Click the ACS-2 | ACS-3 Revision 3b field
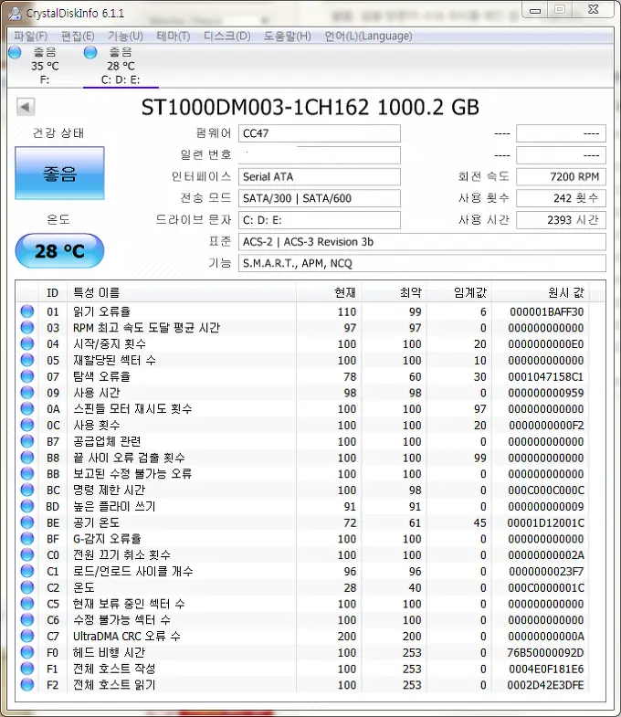Screen dimensions: 621x717 pos(422,241)
